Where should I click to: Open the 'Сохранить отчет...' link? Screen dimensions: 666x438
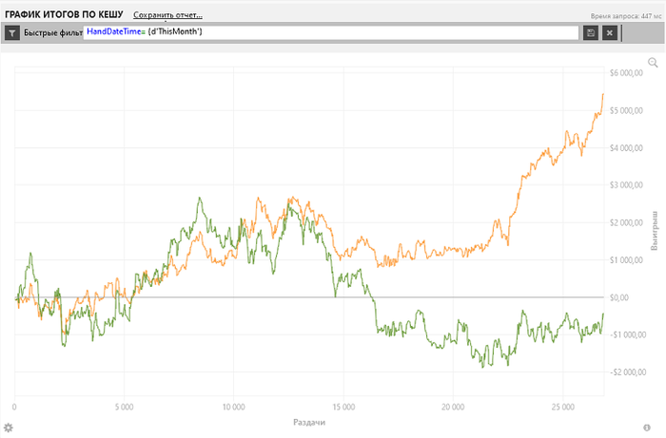point(167,15)
